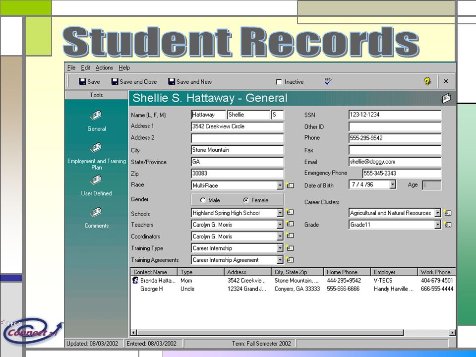Click the edit-list icon beside Coordinators
The width and height of the screenshot is (476, 357).
pyautogui.click(x=290, y=236)
